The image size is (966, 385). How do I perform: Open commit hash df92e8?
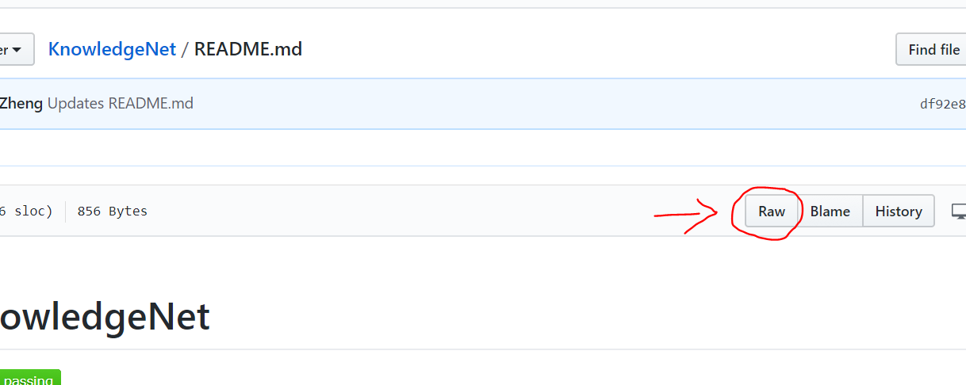pyautogui.click(x=942, y=104)
